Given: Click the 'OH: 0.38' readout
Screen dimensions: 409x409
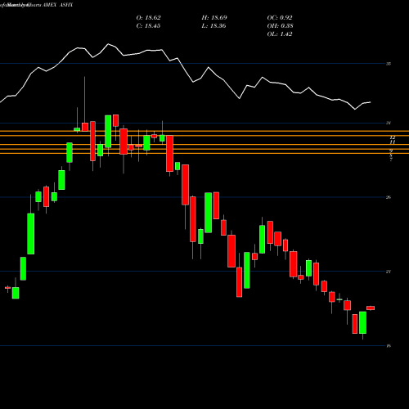Looking at the screenshot, I should [280, 26].
